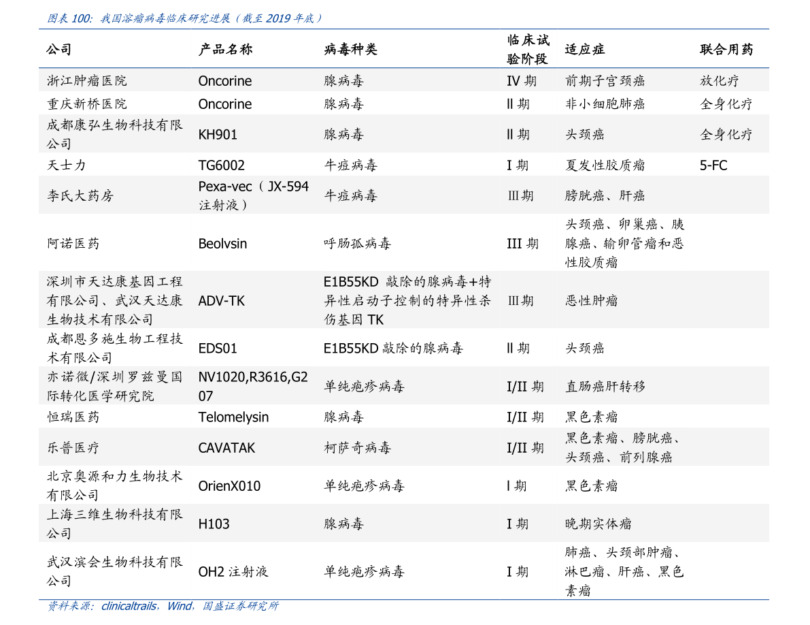Click the cell '天士力'
The width and height of the screenshot is (810, 625).
[x=66, y=165]
